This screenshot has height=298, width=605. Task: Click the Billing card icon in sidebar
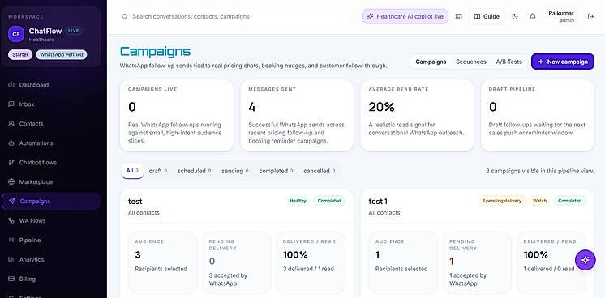[x=11, y=279]
